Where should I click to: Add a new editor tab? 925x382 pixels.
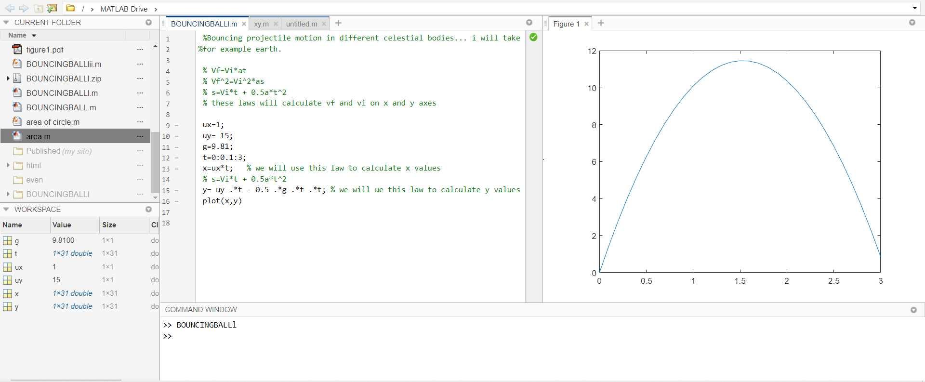pos(338,23)
